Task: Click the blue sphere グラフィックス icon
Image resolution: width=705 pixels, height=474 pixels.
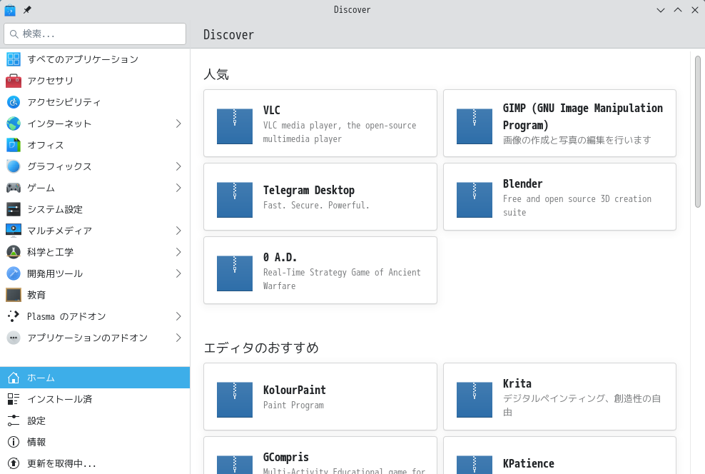Action: click(14, 166)
